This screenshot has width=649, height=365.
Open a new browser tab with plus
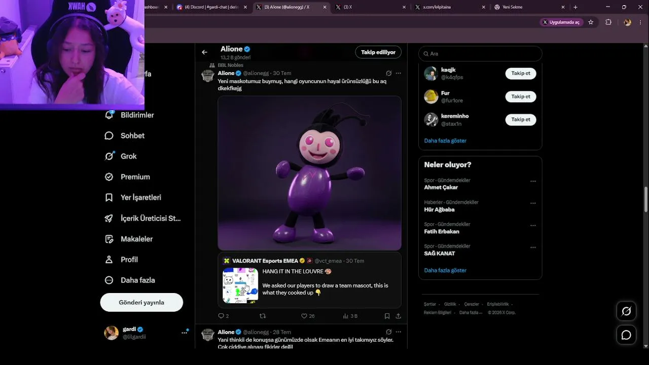coord(575,7)
